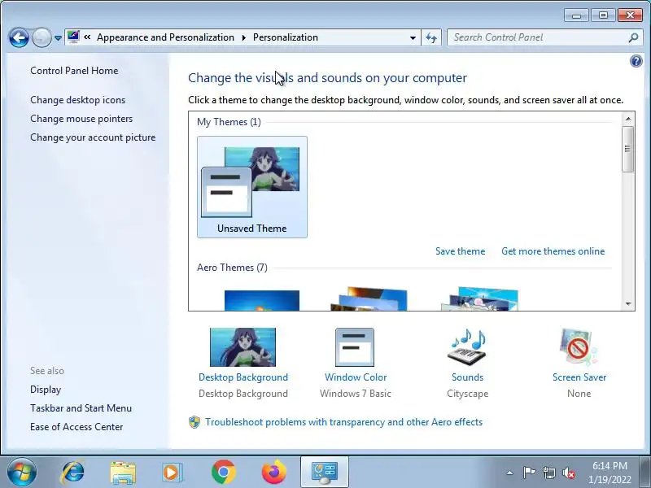The image size is (651, 488).
Task: Click Appearance and Personalization breadcrumb
Action: (x=165, y=37)
